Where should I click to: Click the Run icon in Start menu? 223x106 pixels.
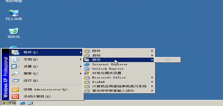click(x=15, y=81)
